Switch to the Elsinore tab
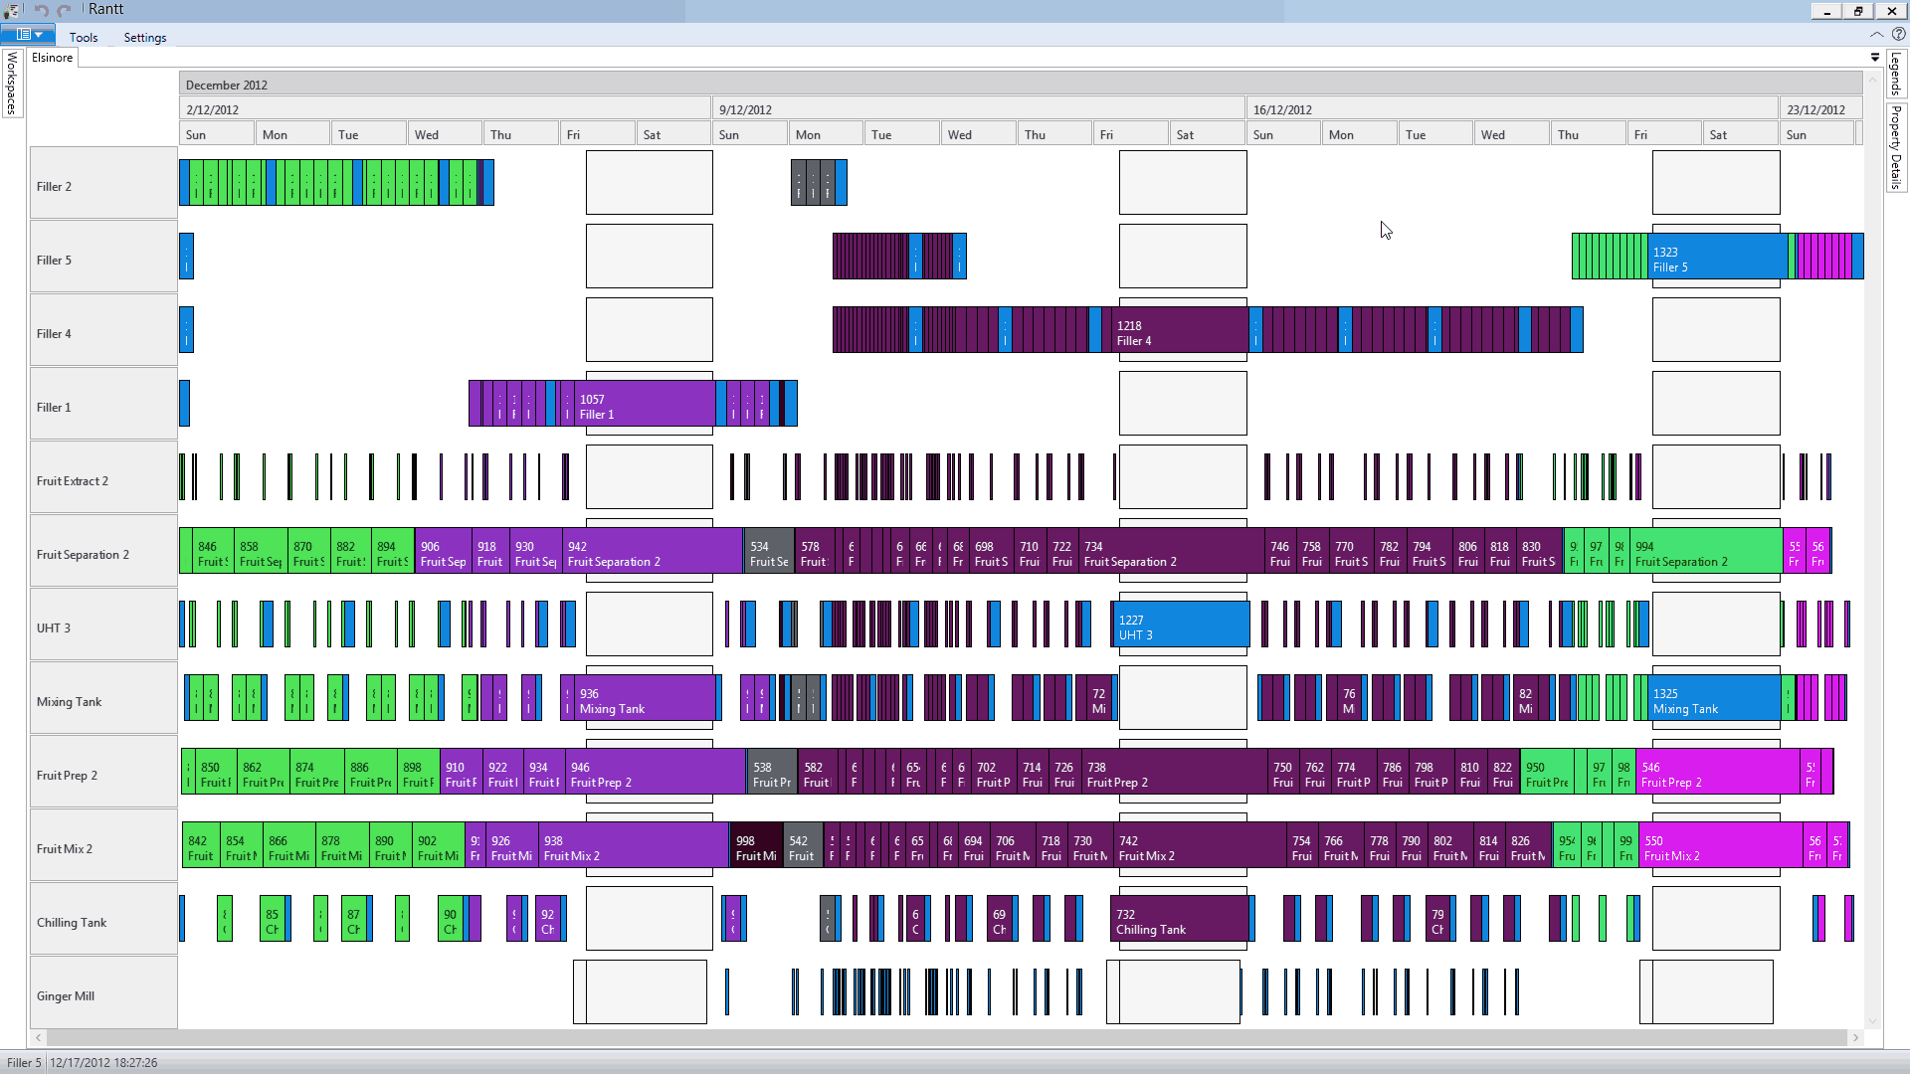Screen dimensions: 1910x1074 click(53, 58)
